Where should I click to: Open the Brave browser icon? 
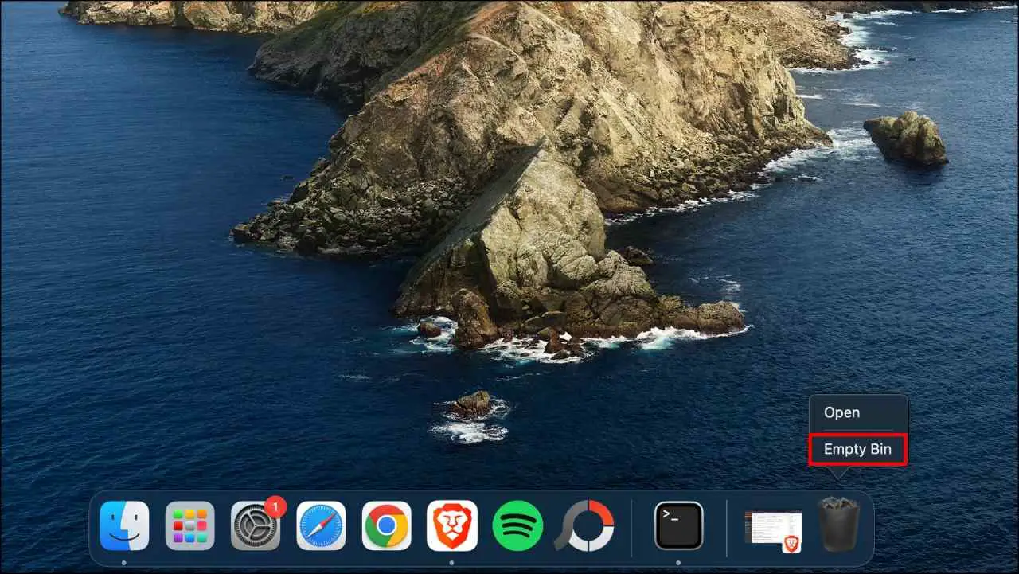[452, 525]
